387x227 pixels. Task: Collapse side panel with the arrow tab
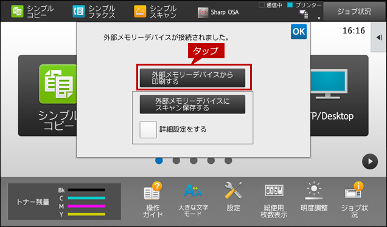point(379,38)
